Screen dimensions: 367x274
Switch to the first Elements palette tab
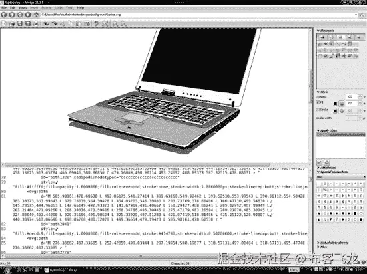pos(322,37)
